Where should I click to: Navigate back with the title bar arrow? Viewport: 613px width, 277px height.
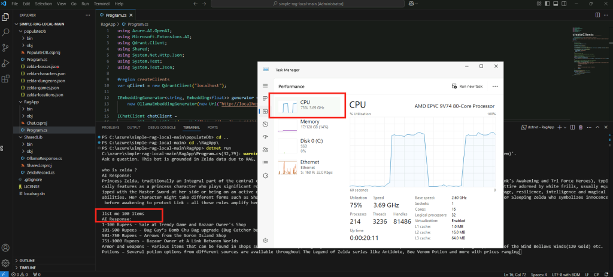pyautogui.click(x=196, y=4)
